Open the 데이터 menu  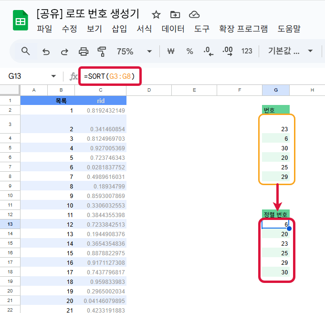[x=173, y=29]
